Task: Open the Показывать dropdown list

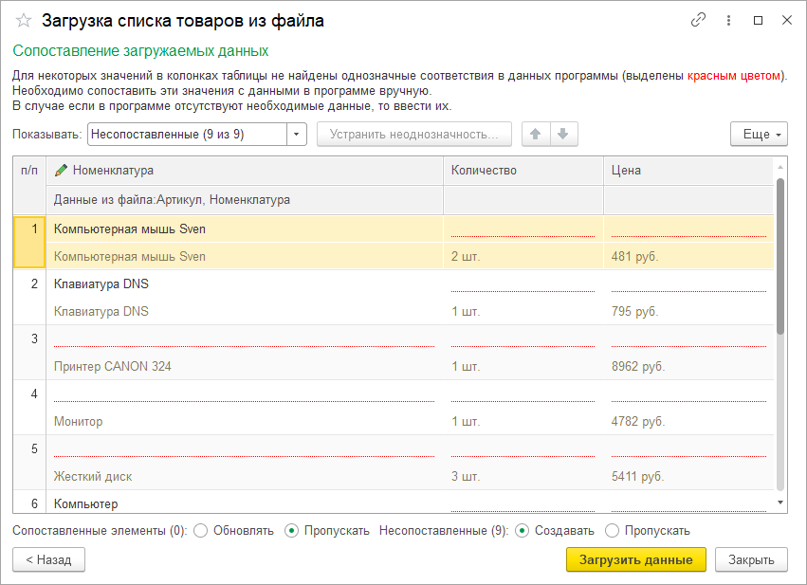Action: pos(295,134)
